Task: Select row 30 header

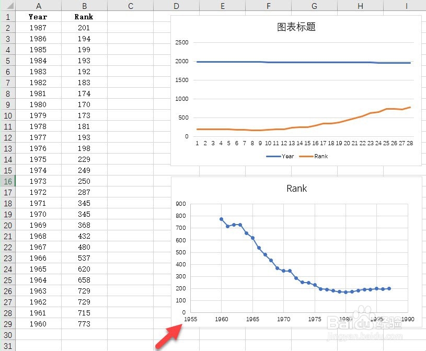Action: pos(8,335)
